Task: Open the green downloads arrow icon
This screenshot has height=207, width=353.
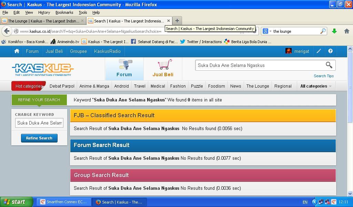Action: (x=334, y=31)
